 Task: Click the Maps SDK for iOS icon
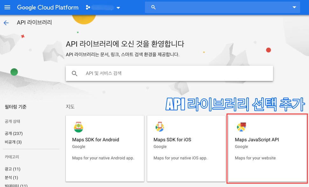pos(160,127)
